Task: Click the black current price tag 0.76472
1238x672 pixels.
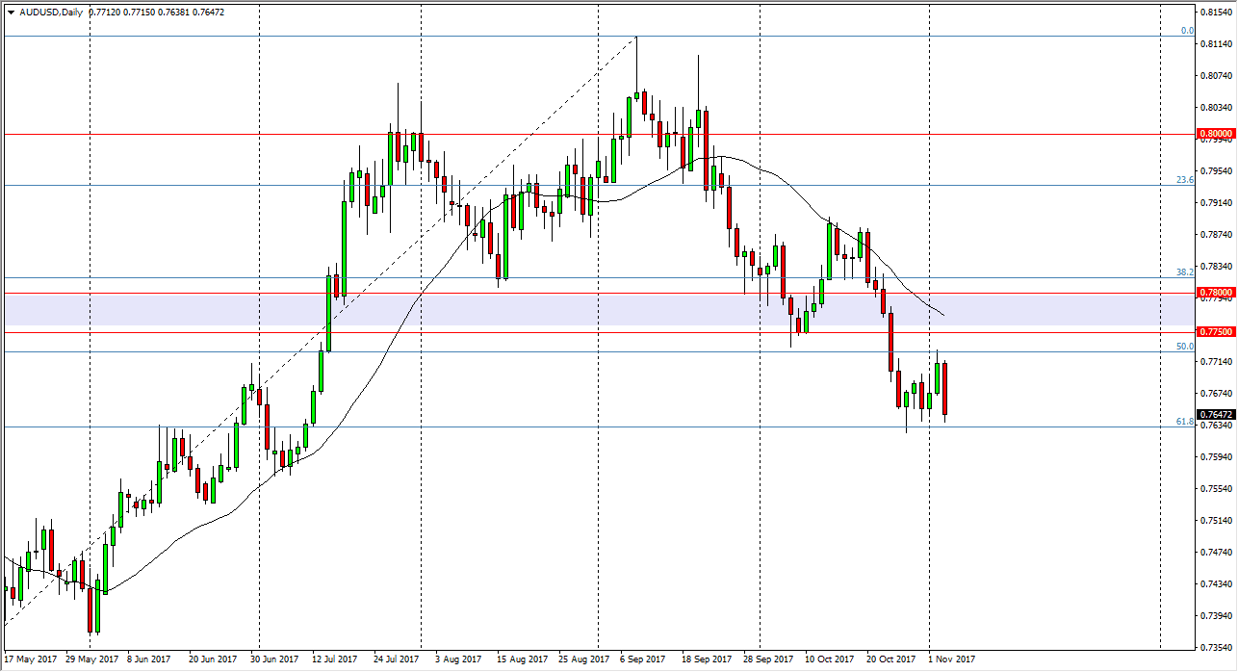Action: [1215, 415]
